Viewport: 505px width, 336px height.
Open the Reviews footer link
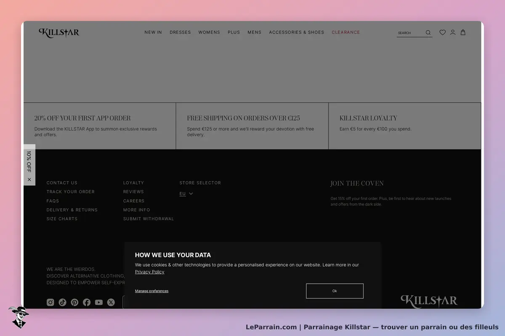pos(133,192)
